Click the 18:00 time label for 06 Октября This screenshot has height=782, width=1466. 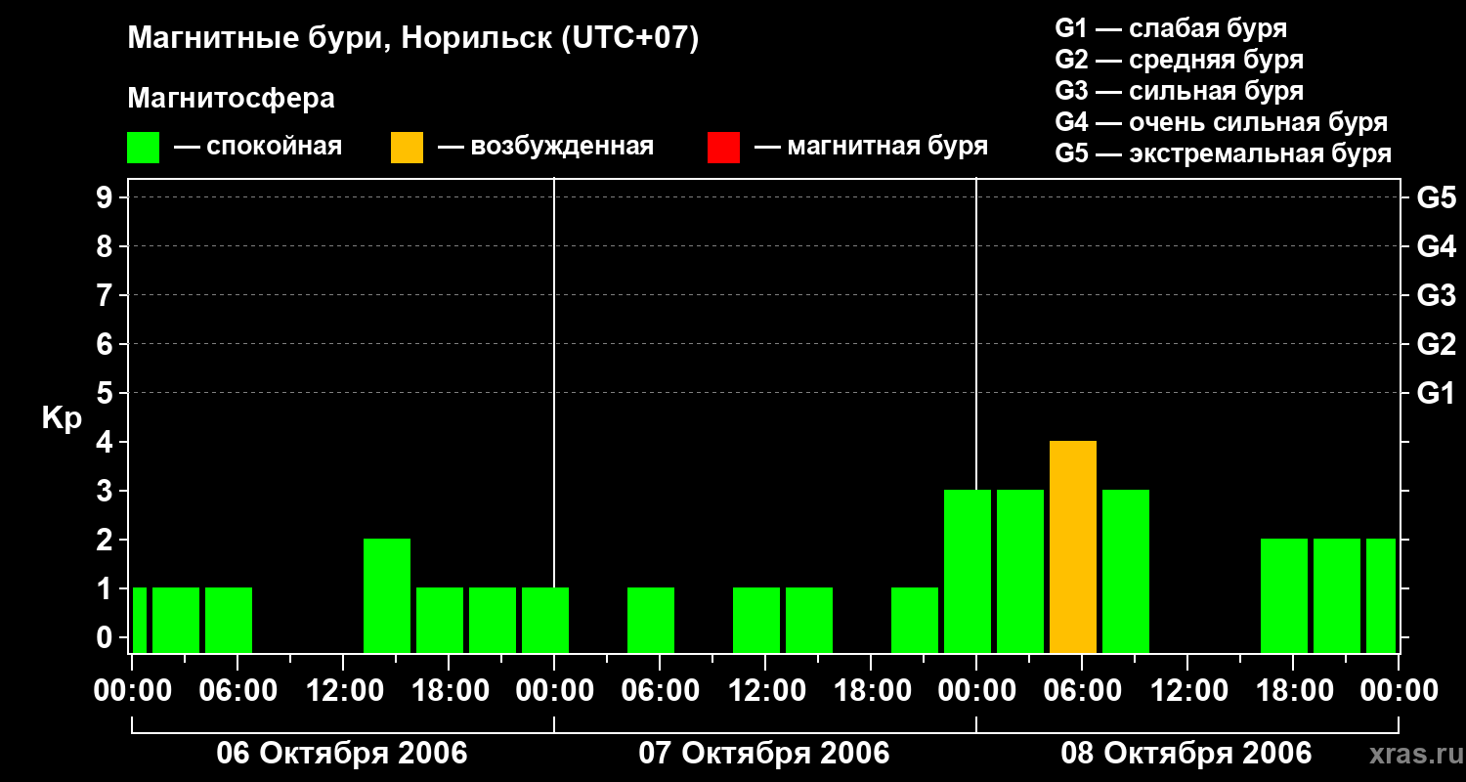[449, 690]
